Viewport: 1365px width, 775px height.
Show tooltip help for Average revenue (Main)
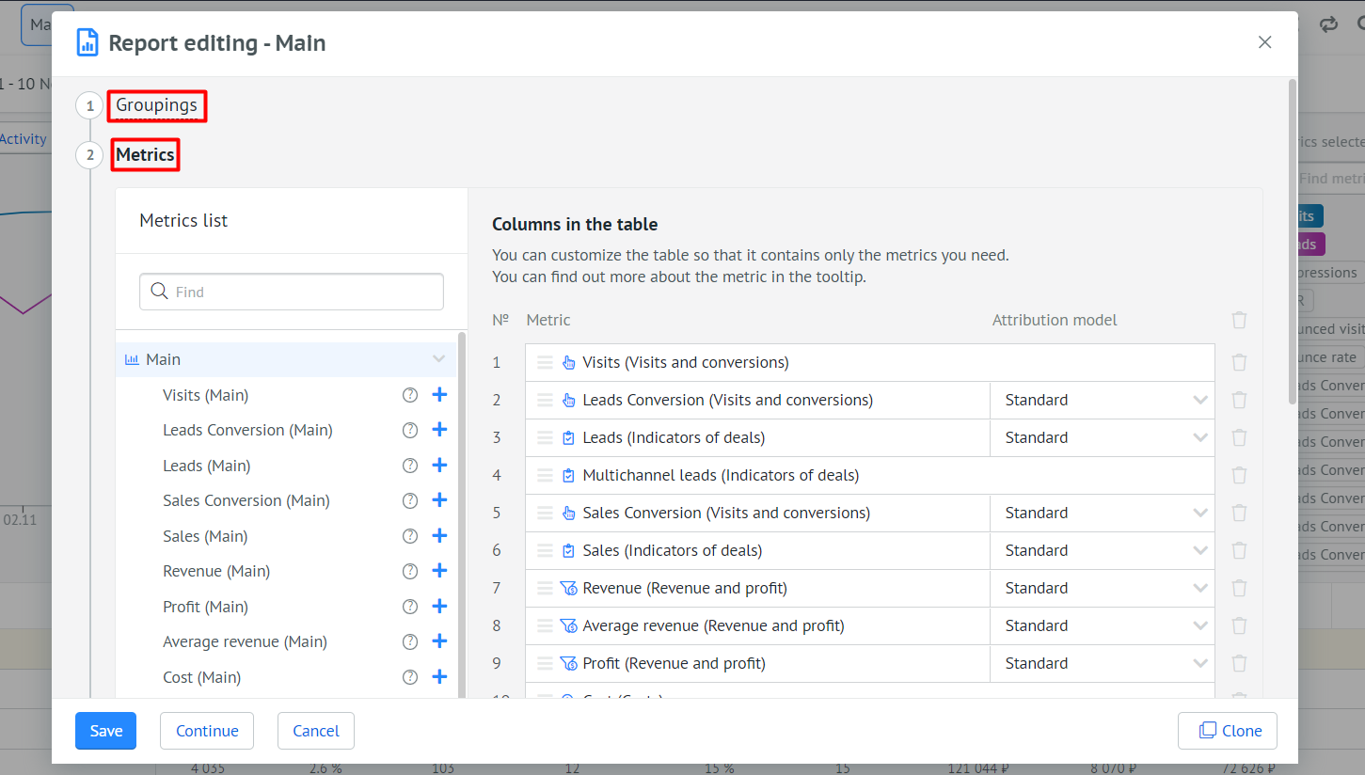410,641
